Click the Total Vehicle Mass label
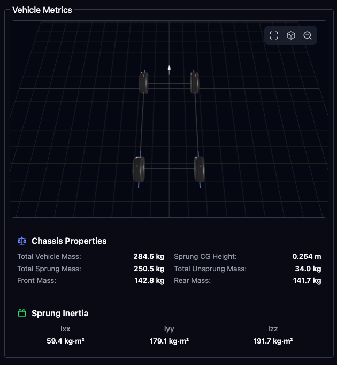The image size is (337, 365). click(49, 256)
